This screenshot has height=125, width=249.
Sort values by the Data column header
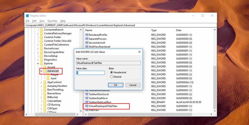coord(194,30)
